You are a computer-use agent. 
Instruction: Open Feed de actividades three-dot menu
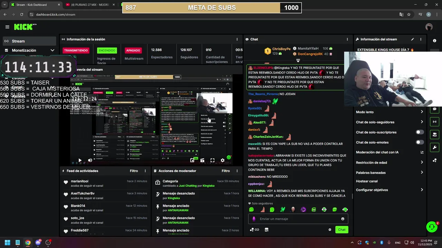pos(145,171)
